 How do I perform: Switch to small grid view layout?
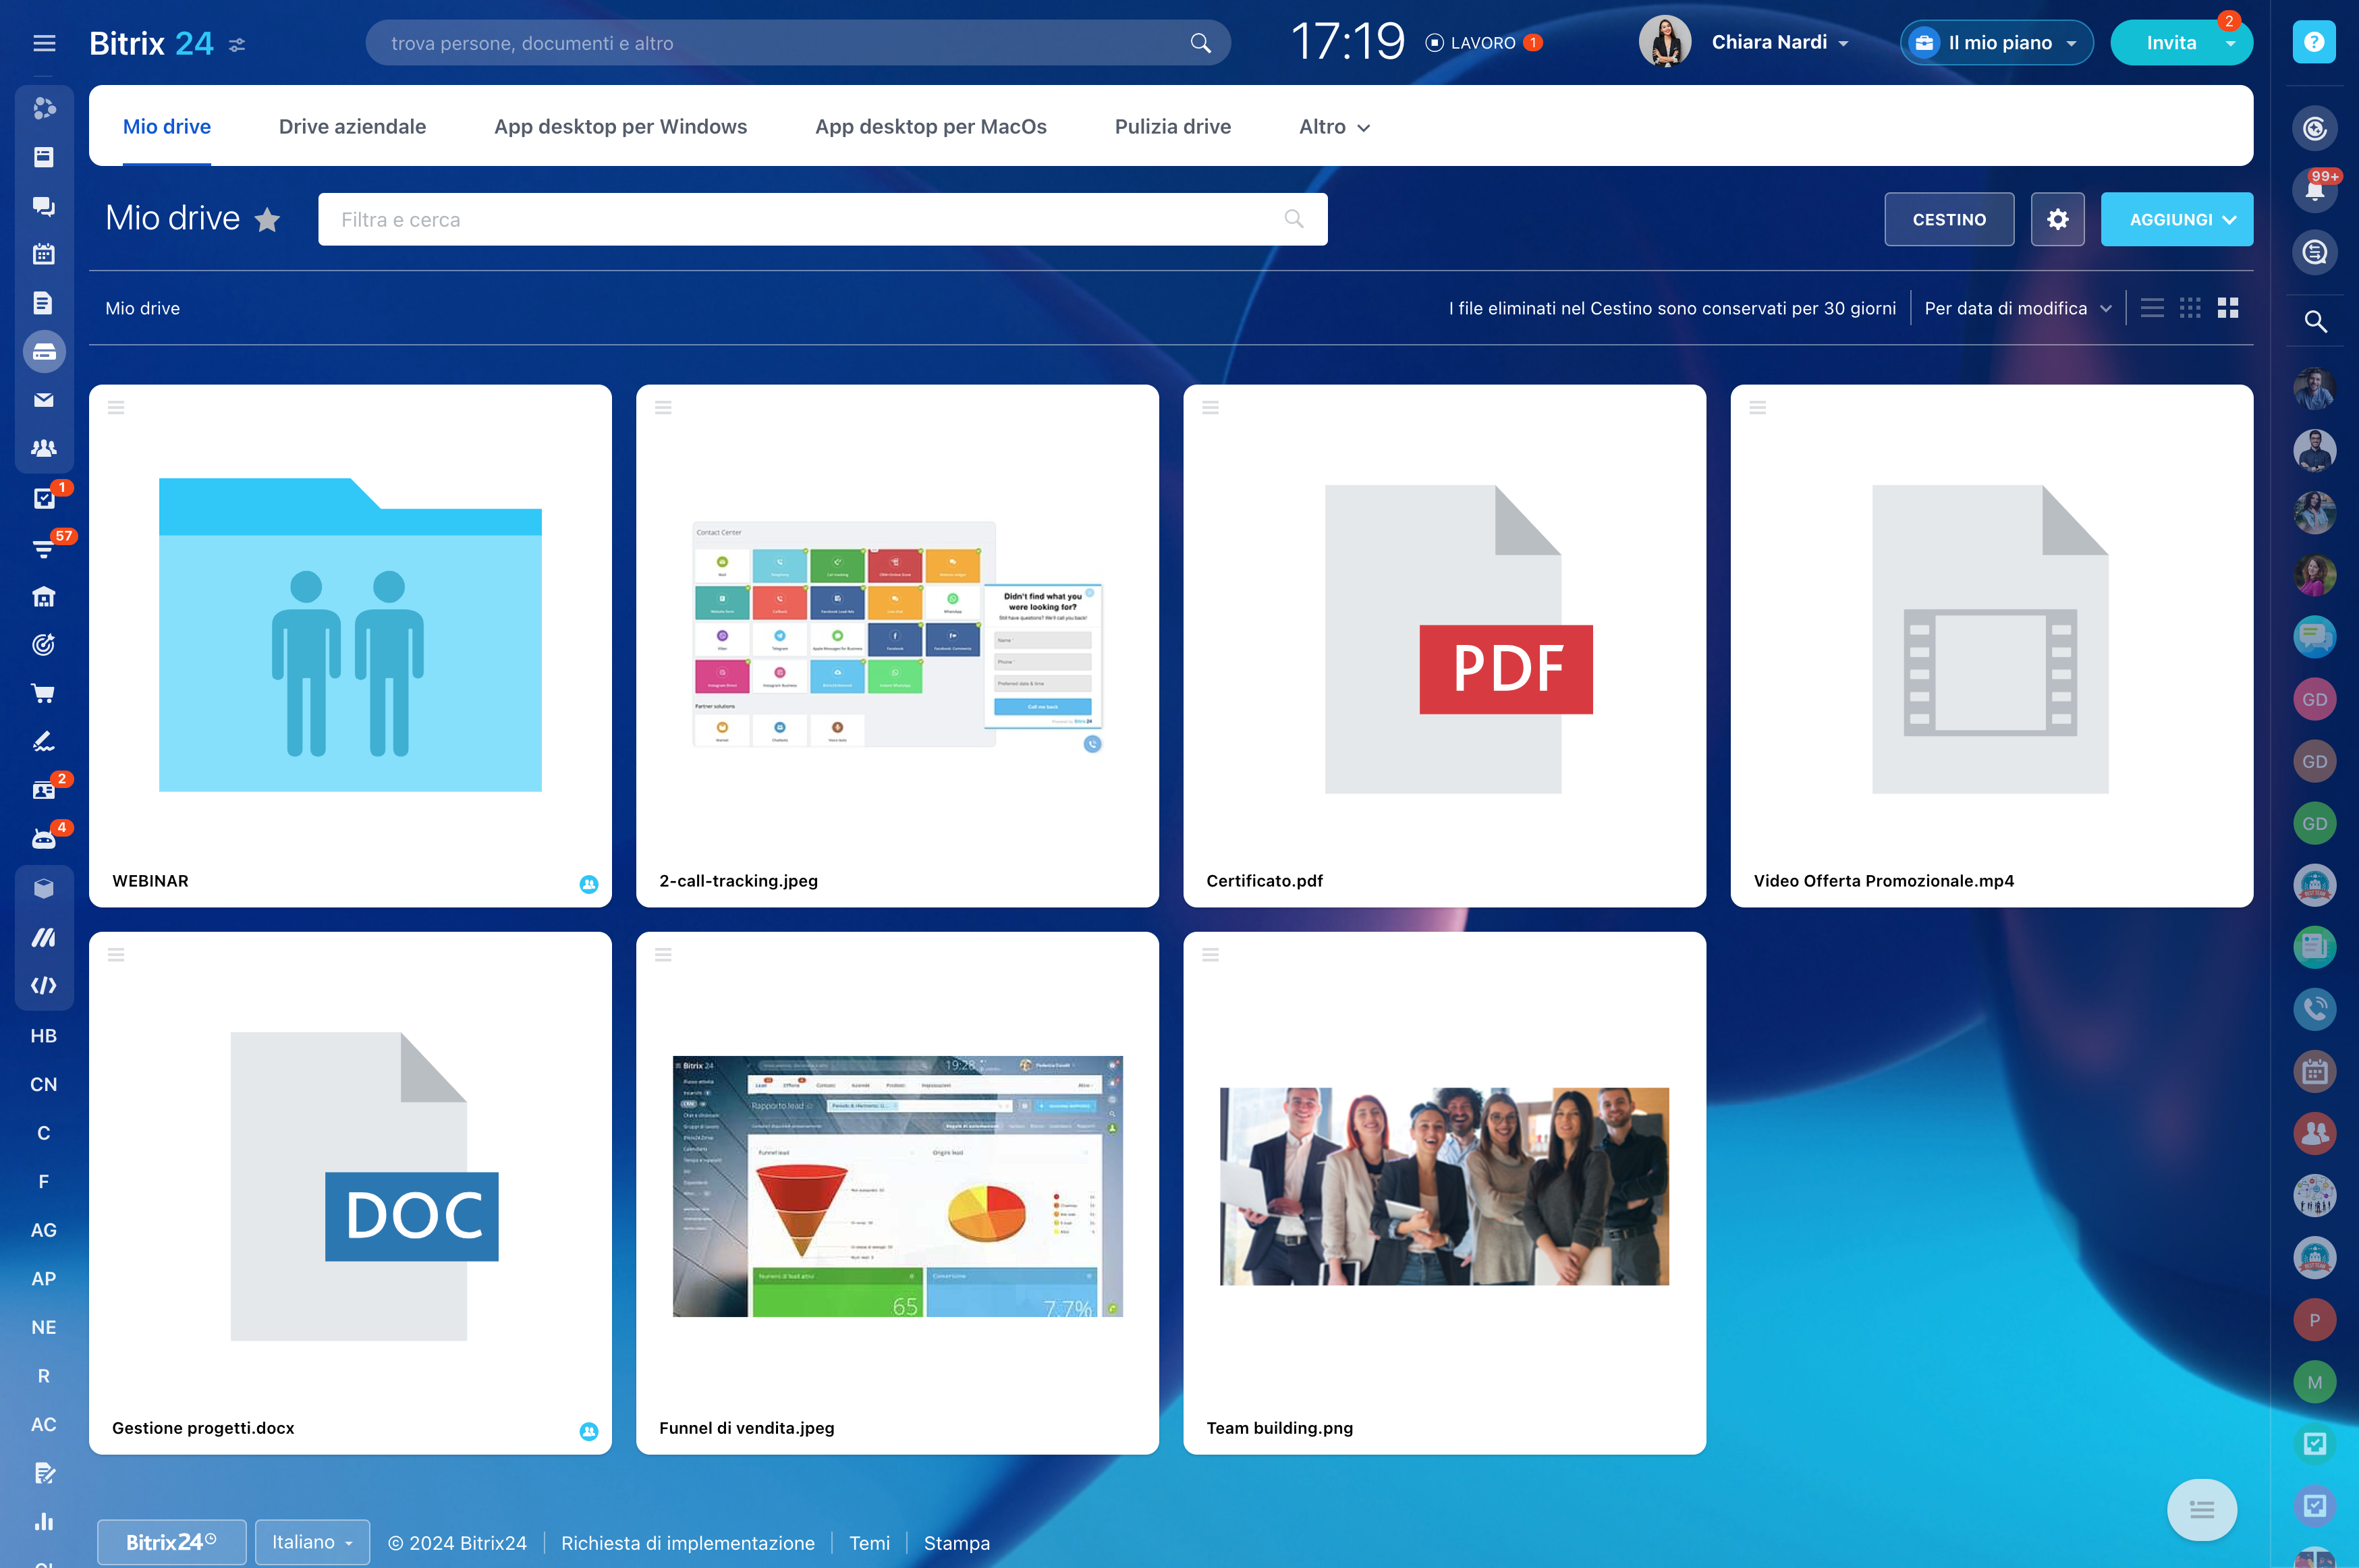click(2190, 308)
